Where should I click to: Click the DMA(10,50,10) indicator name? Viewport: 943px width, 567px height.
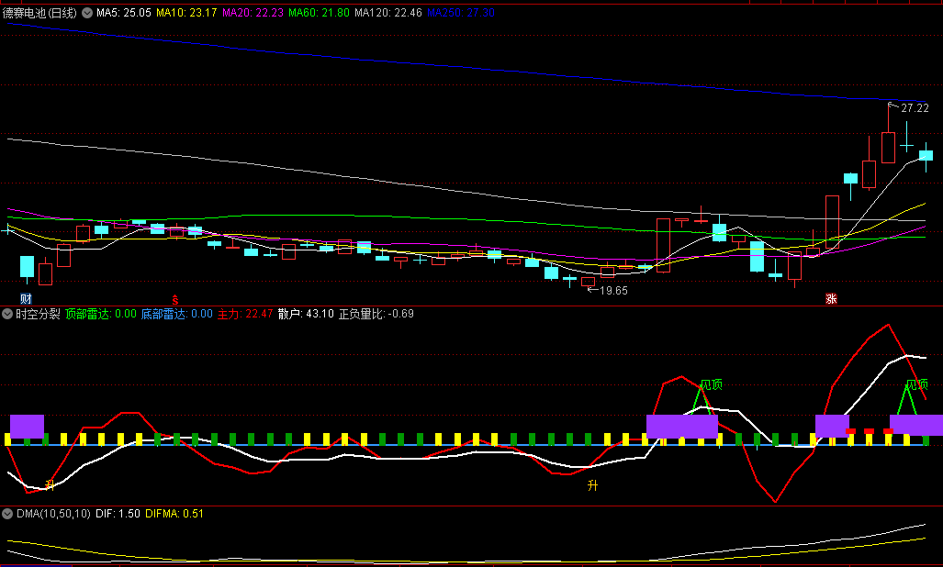click(x=53, y=514)
